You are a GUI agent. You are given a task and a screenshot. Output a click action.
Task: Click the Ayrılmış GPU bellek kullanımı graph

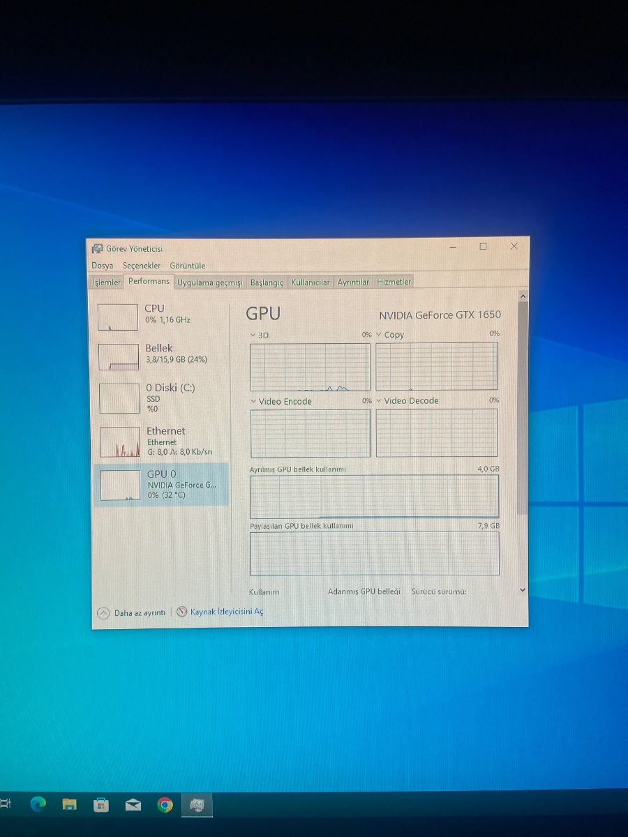(x=374, y=497)
